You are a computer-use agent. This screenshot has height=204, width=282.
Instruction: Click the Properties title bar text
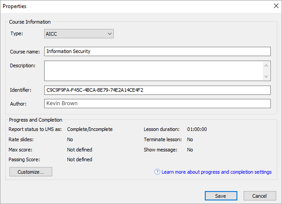click(x=15, y=6)
